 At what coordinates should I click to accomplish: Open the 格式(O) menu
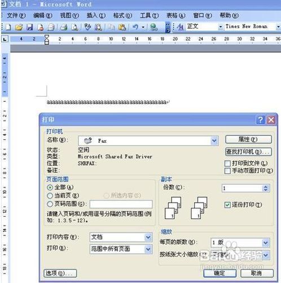pos(122,15)
